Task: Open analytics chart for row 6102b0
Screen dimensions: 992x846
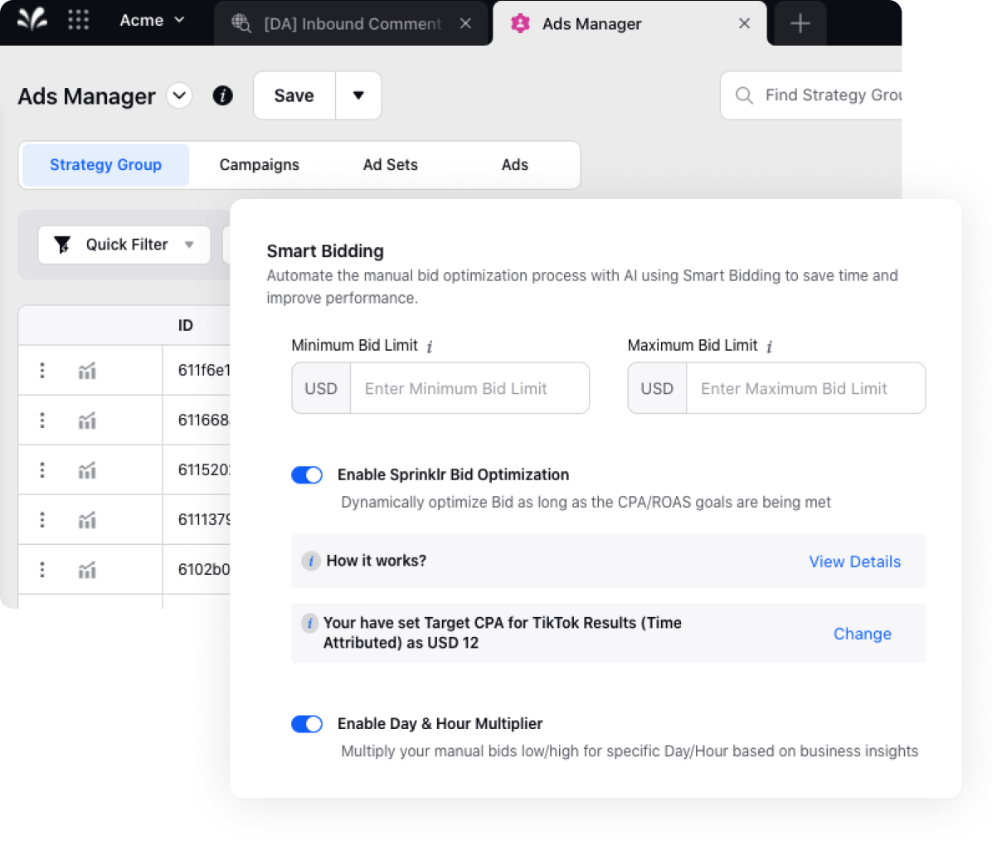Action: 87,570
